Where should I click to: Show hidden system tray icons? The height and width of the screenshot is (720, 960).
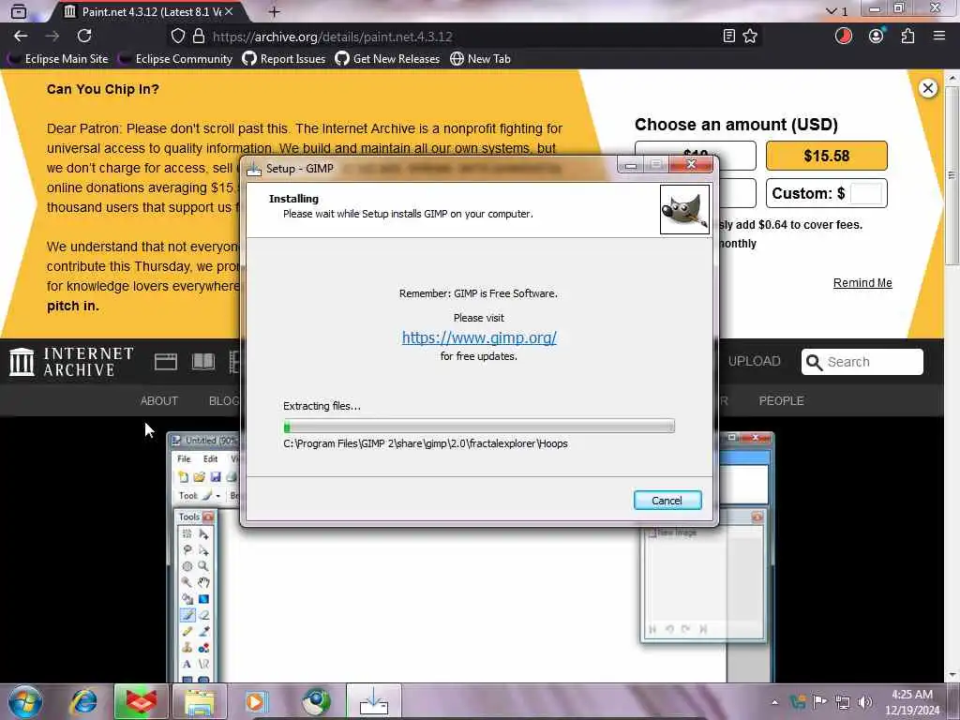tap(774, 702)
